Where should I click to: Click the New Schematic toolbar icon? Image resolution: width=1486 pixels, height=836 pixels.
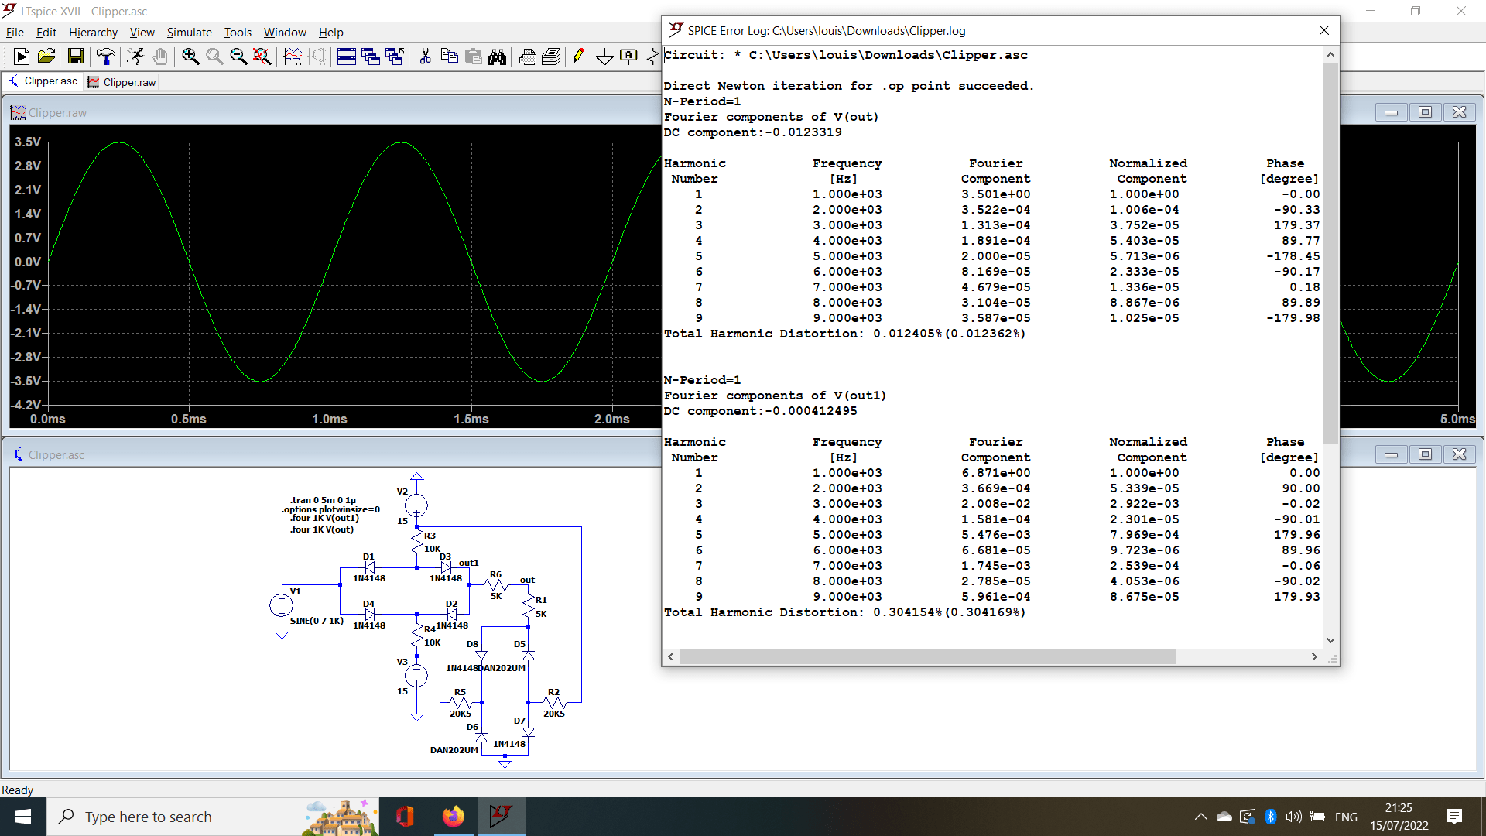[22, 57]
